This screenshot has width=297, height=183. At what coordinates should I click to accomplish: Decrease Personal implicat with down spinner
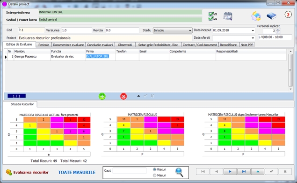(x=278, y=32)
